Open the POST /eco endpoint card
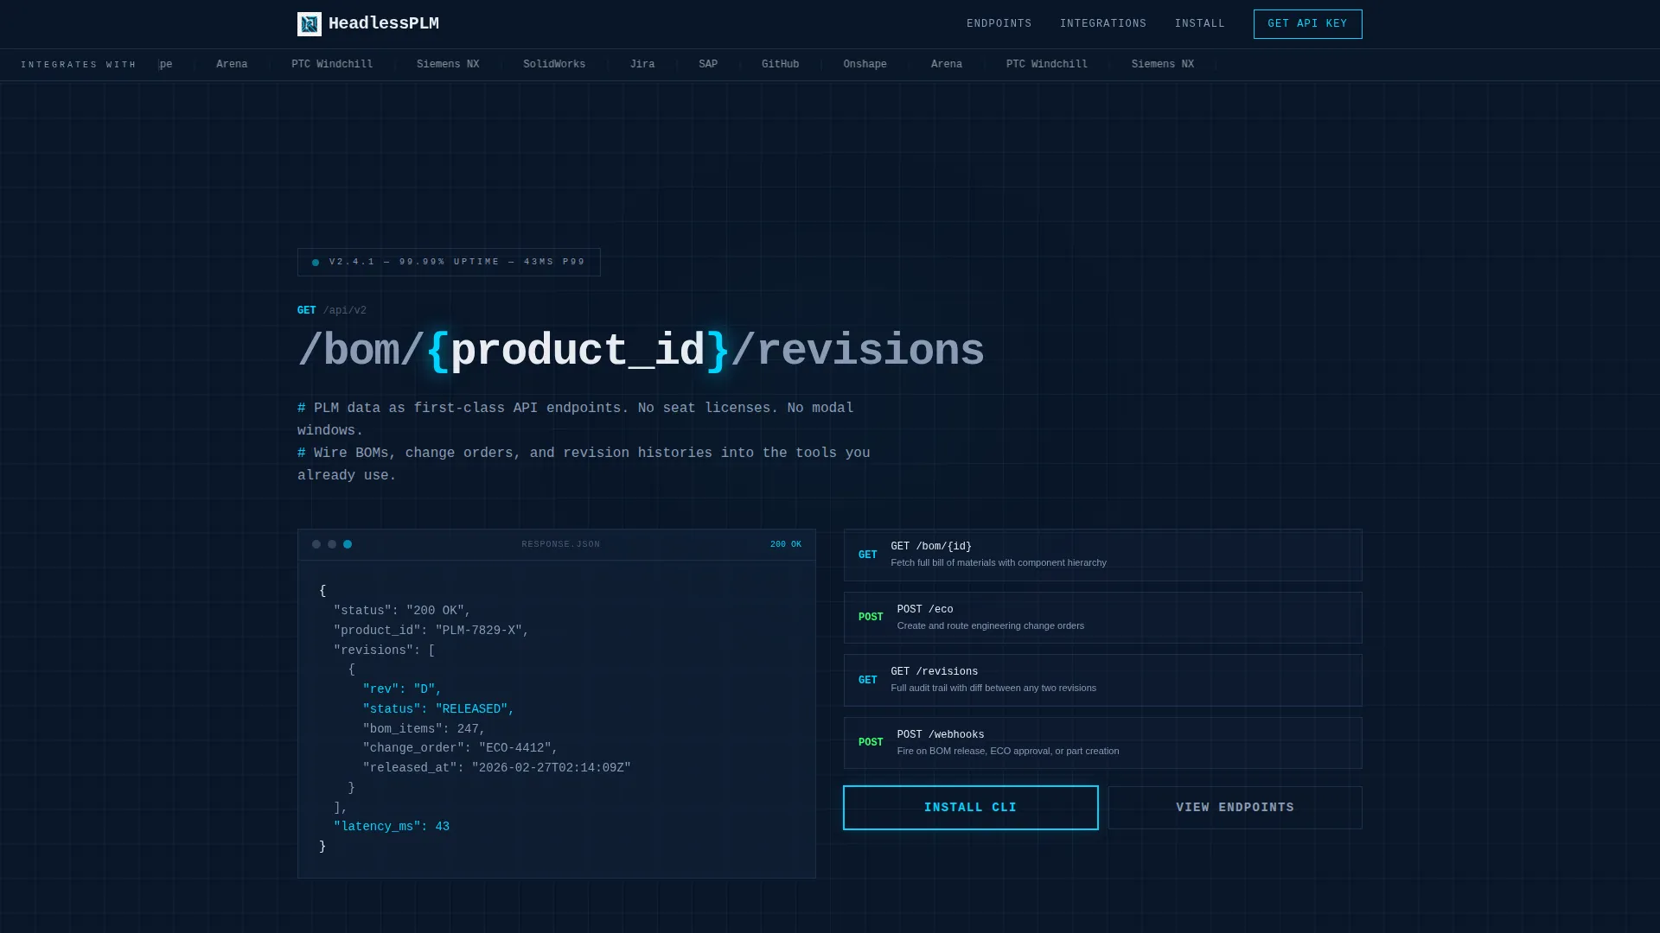Screen dimensions: 1660x933 click(x=1102, y=618)
